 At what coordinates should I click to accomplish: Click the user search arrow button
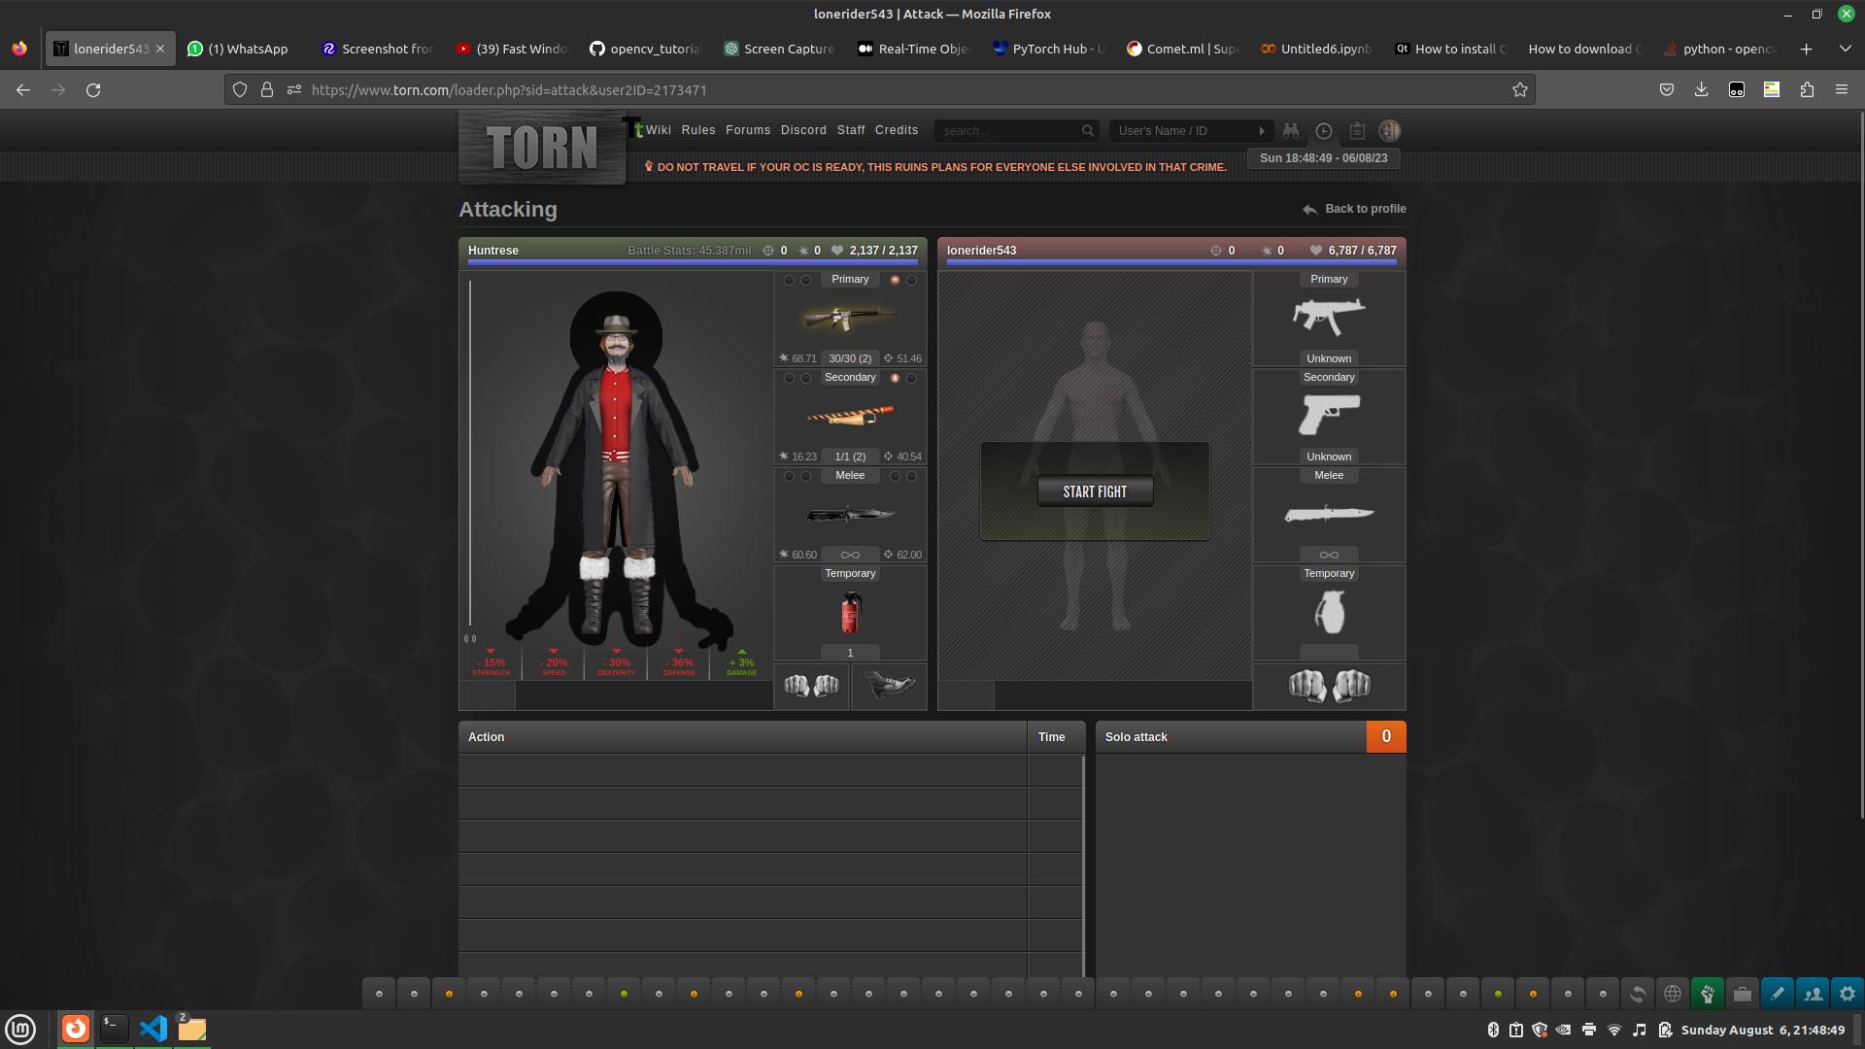1262,130
